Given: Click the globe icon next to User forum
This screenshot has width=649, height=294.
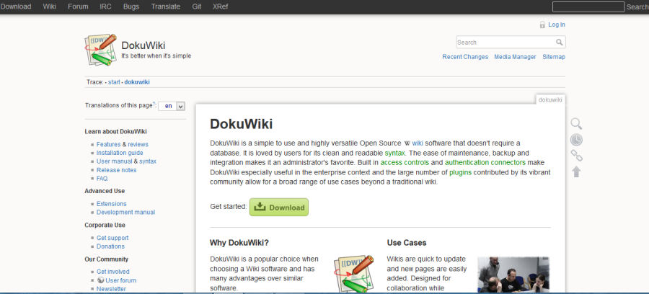Looking at the screenshot, I should coord(100,280).
